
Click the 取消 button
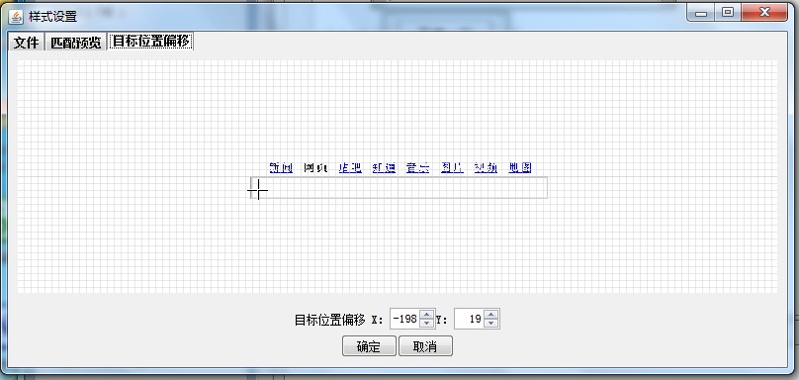point(425,346)
